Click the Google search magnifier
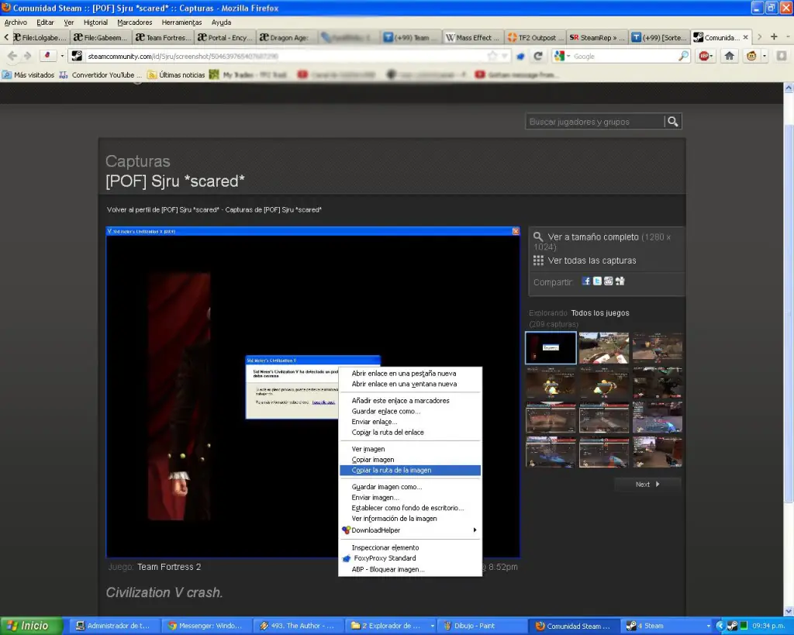Viewport: 794px width, 635px height. click(684, 56)
